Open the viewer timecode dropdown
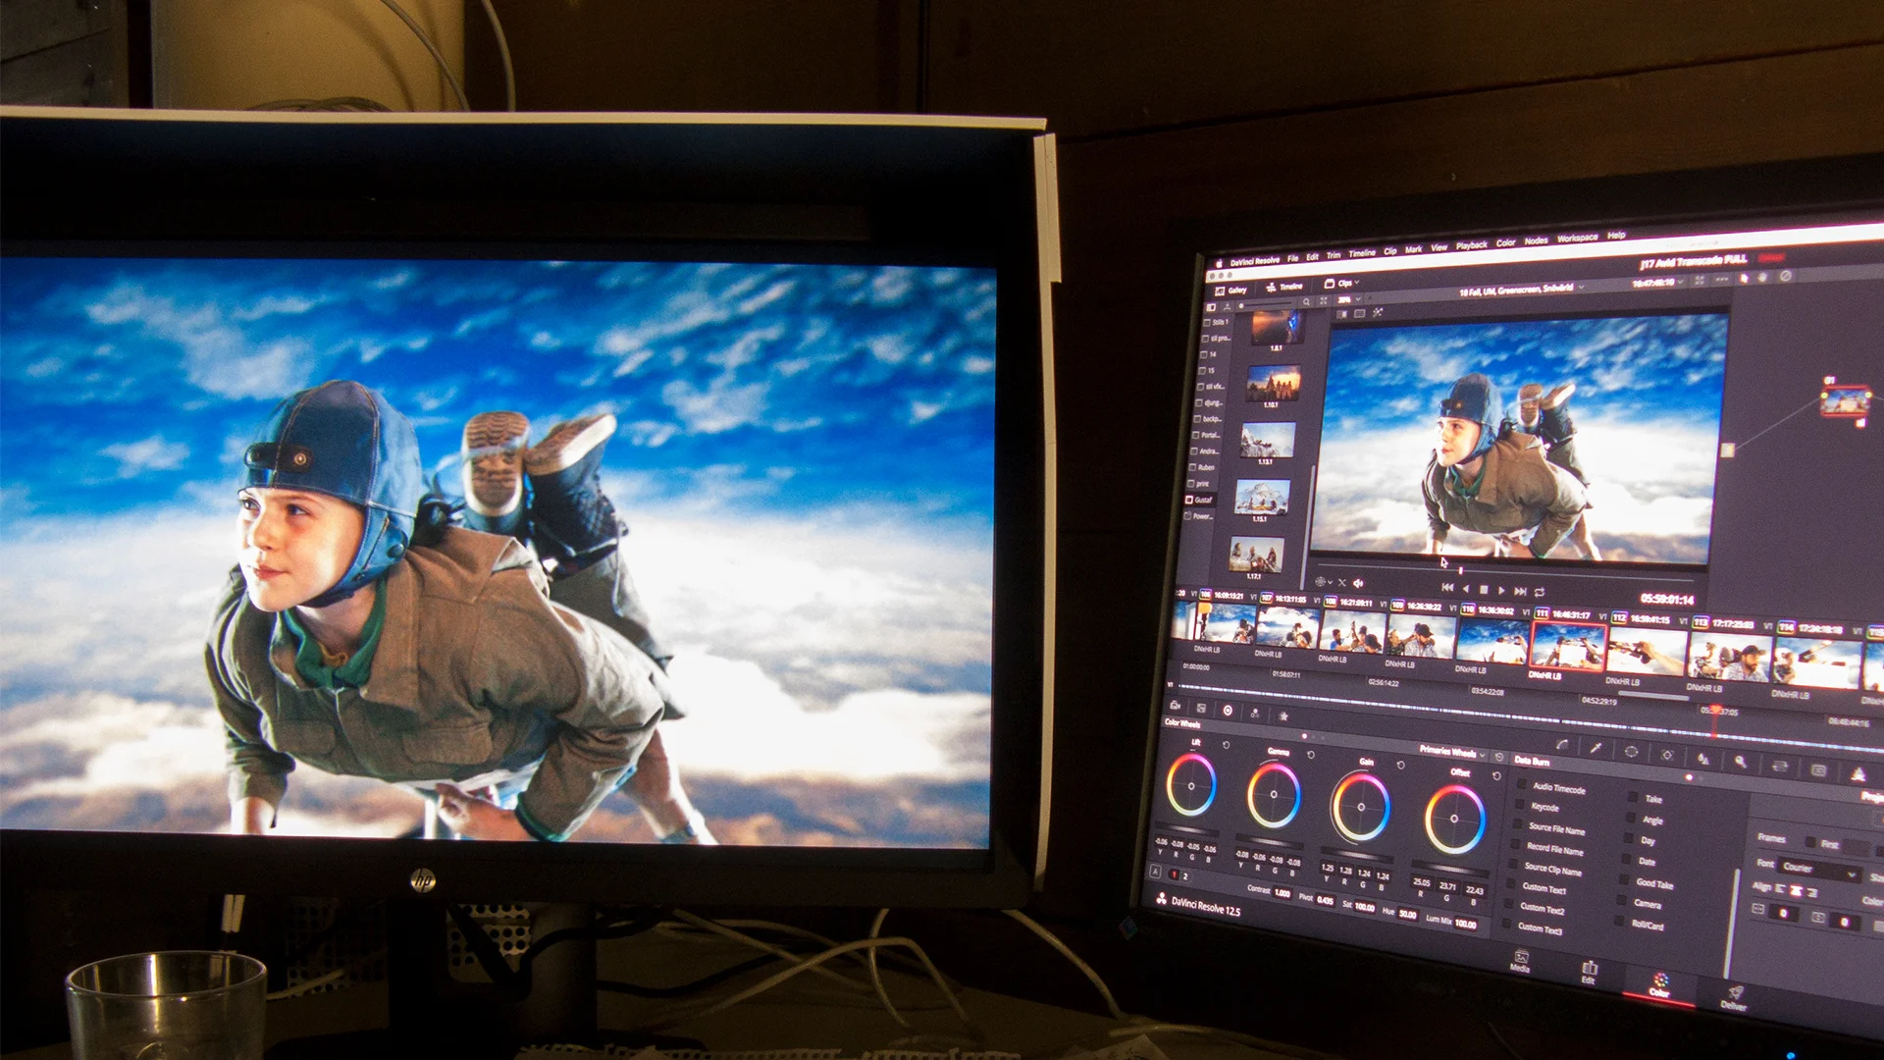This screenshot has height=1060, width=1884. click(x=1657, y=283)
